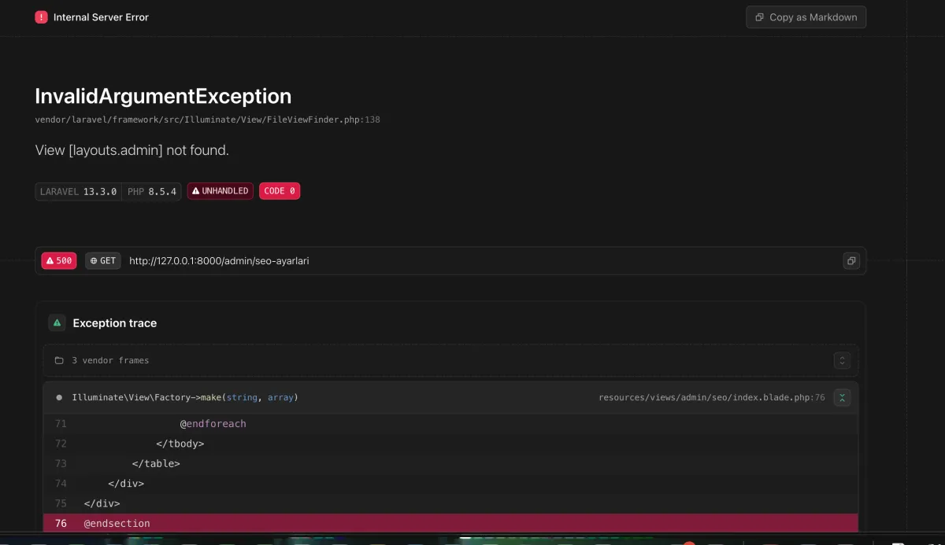
Task: Click the red 500 status badge
Action: (59, 261)
